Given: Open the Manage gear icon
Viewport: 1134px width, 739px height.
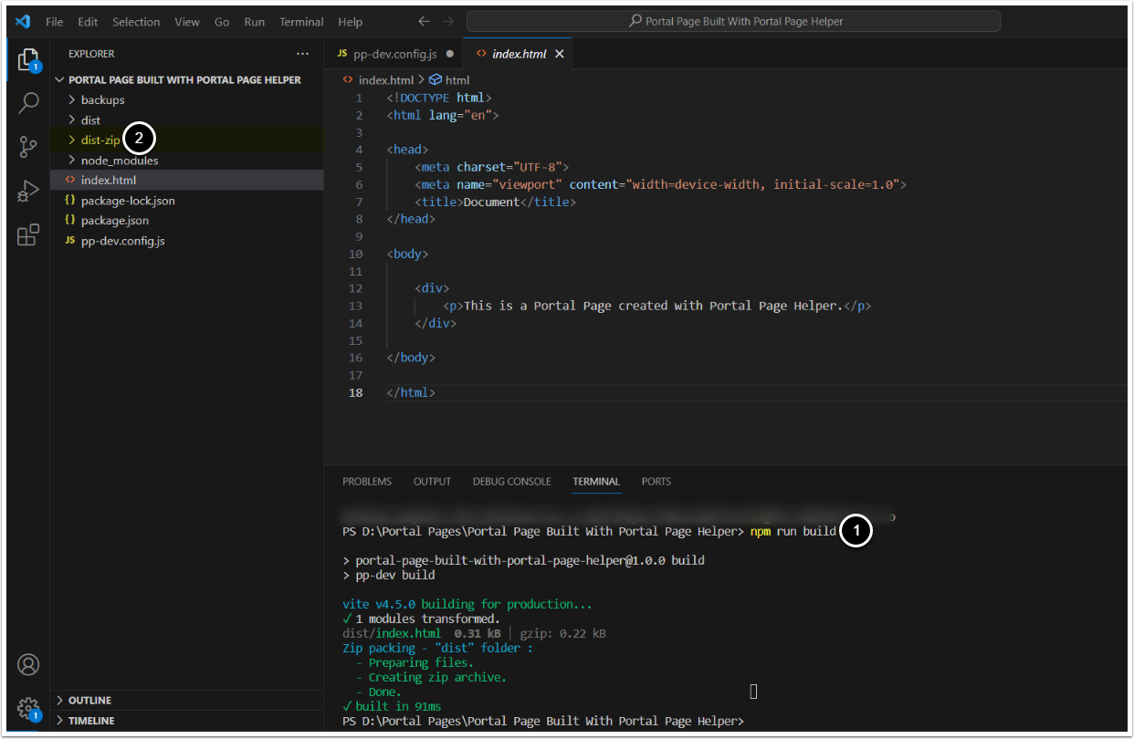Looking at the screenshot, I should [28, 708].
